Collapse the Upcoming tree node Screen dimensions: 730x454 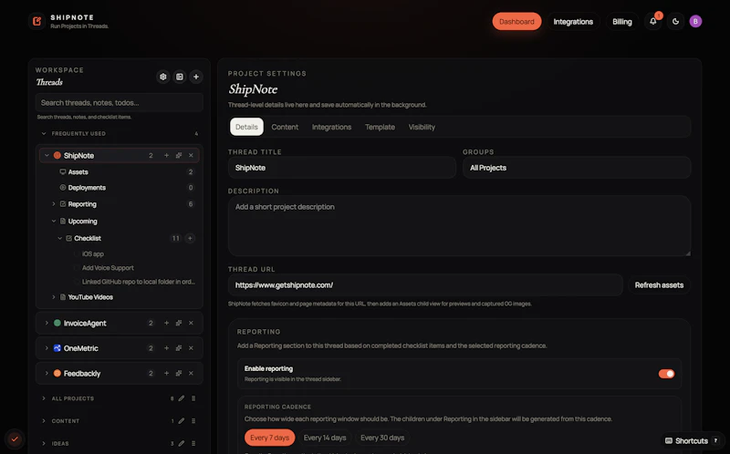(54, 222)
